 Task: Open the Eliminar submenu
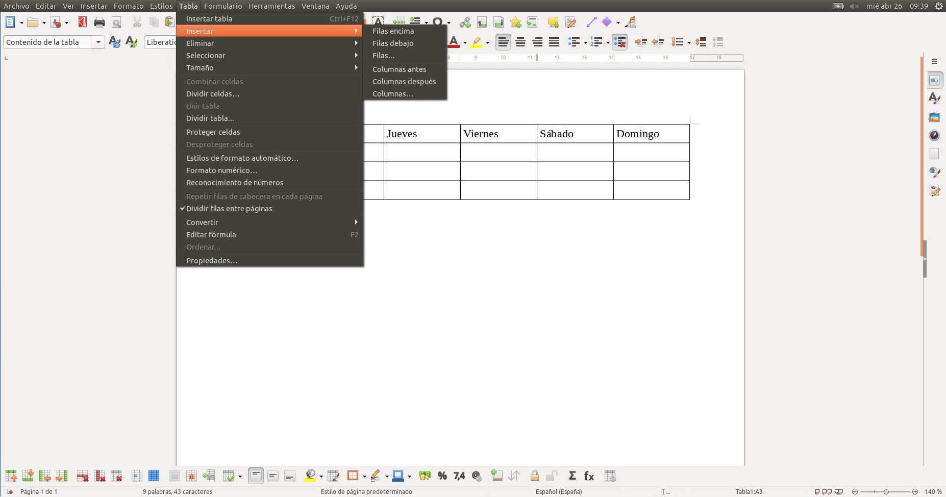pos(269,43)
